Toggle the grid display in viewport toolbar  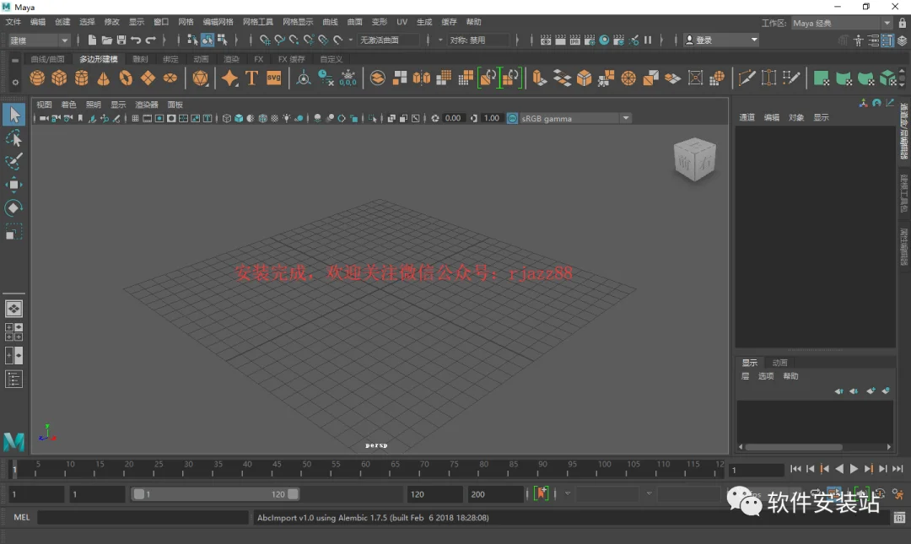pyautogui.click(x=135, y=119)
